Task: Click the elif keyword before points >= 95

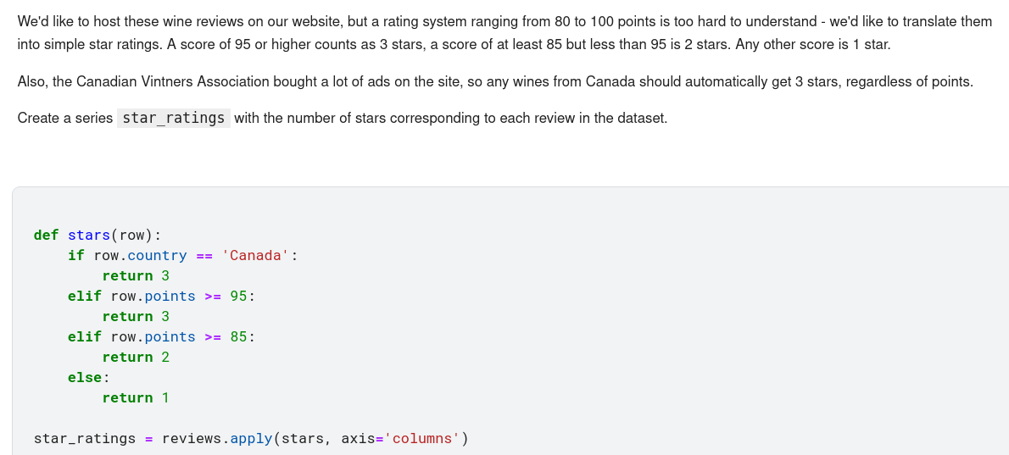Action: tap(85, 296)
